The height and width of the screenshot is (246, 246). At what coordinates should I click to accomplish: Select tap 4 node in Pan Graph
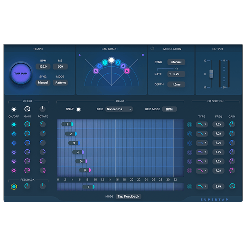[x=123, y=66]
